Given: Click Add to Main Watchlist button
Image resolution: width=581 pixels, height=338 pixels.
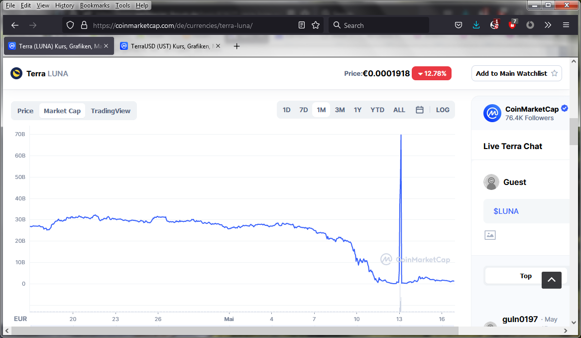Looking at the screenshot, I should pyautogui.click(x=516, y=73).
